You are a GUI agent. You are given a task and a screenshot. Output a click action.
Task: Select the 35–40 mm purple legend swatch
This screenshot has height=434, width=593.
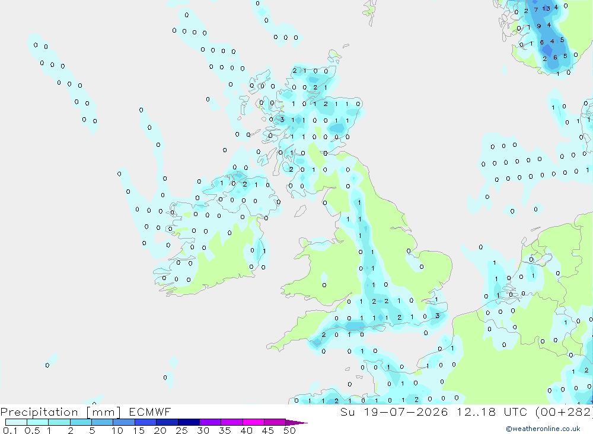click(x=232, y=422)
